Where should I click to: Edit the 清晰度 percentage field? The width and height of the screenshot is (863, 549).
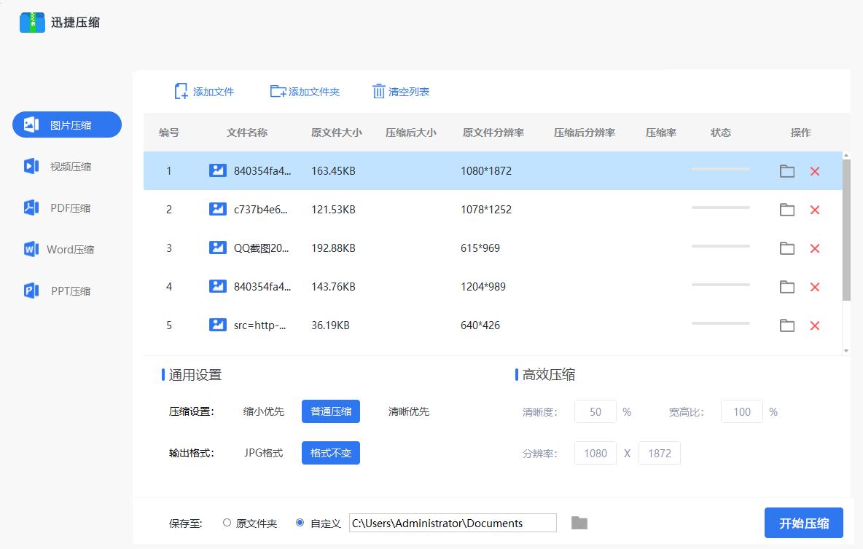pyautogui.click(x=595, y=411)
